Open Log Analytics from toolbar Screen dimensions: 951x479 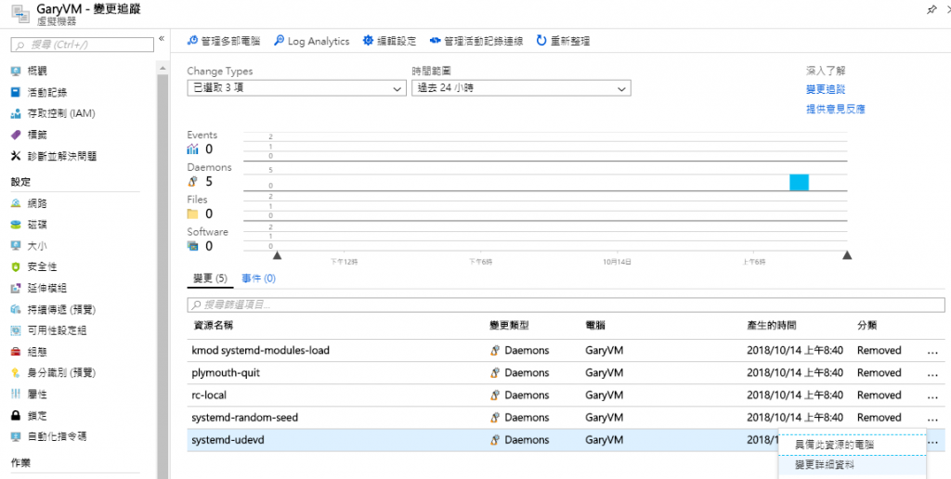(x=312, y=41)
